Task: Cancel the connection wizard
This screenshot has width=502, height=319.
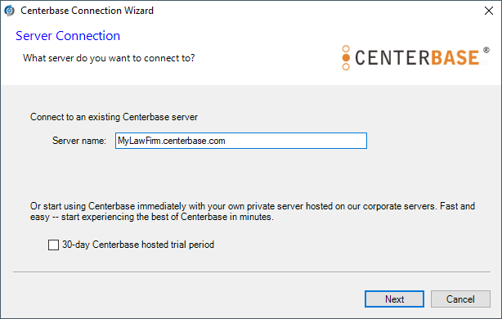Action: click(x=460, y=299)
